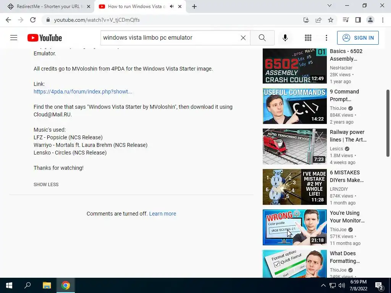The width and height of the screenshot is (391, 293).
Task: Open the 4pda.ru forum link
Action: coord(83,92)
